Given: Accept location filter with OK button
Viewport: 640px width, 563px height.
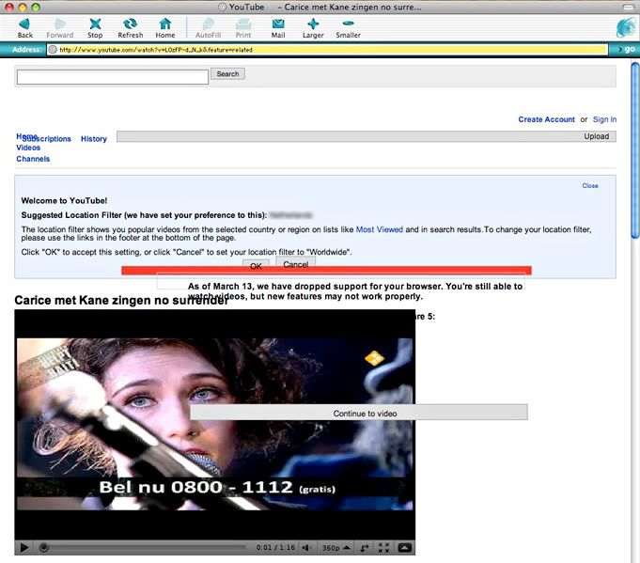Looking at the screenshot, I should [256, 264].
